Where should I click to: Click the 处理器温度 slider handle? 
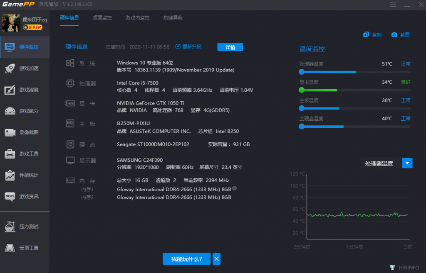coord(302,72)
